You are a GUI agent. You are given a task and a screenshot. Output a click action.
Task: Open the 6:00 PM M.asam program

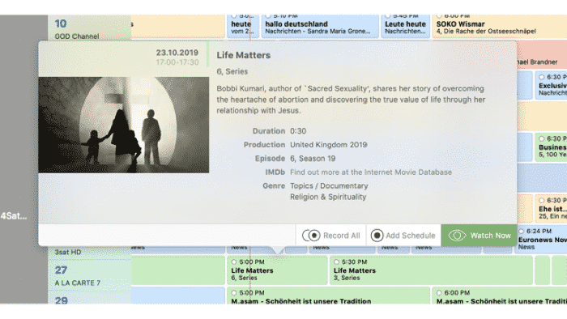click(500, 296)
